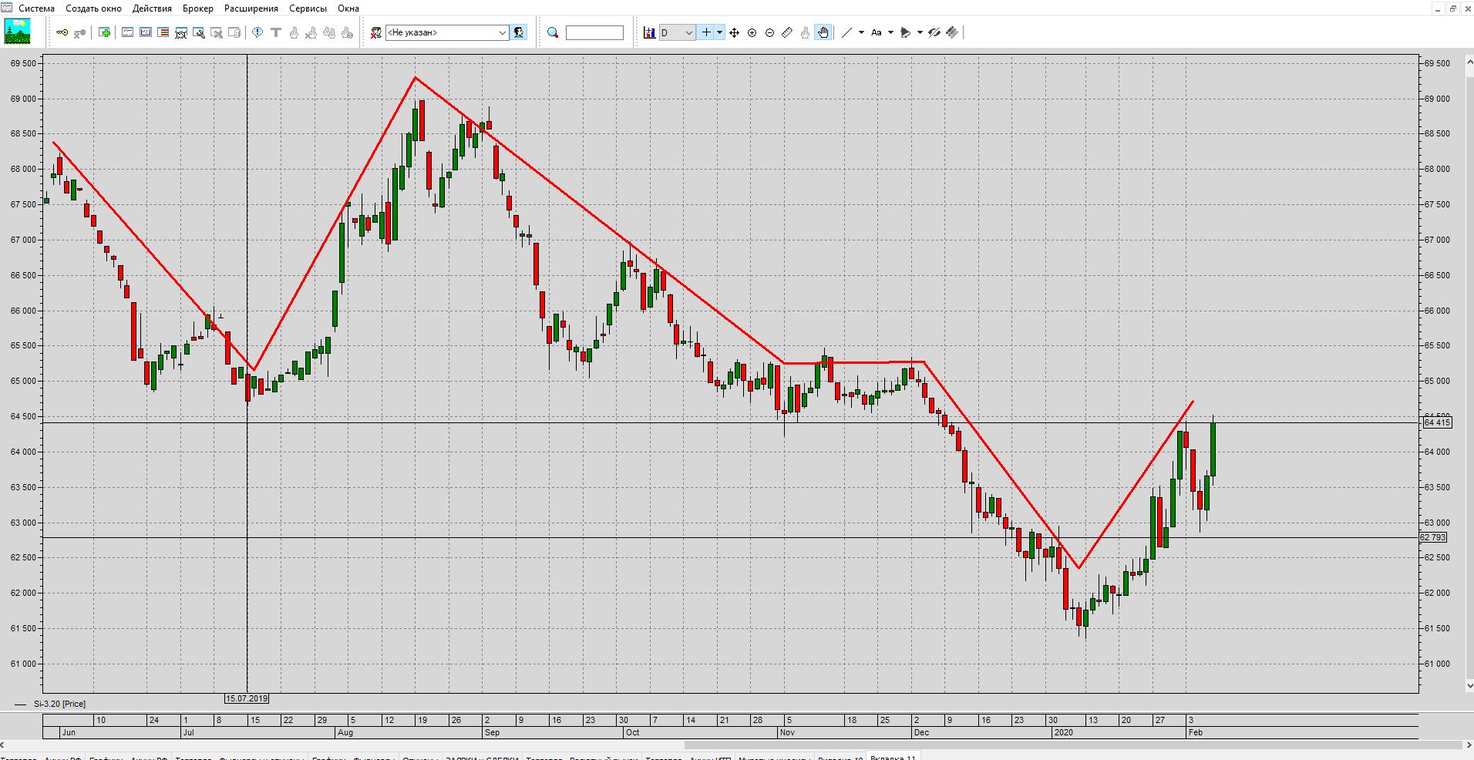Click the Si-3.20 [Price] legend label
Viewport: 1474px width, 760px height.
point(60,704)
